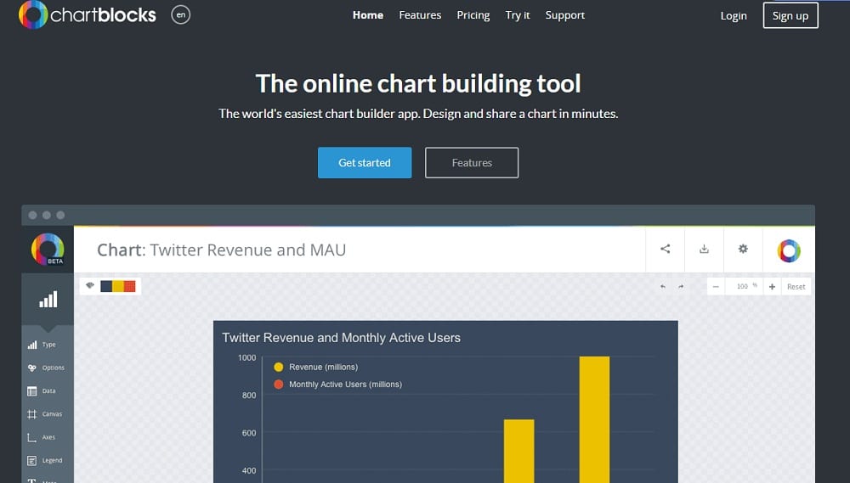Zoom in with the plus button
The width and height of the screenshot is (850, 483).
click(772, 286)
